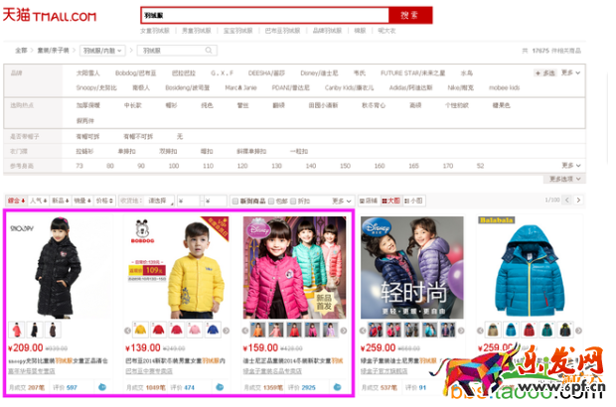Click the red search button
Screen dimensions: 616x407
[x=409, y=16]
